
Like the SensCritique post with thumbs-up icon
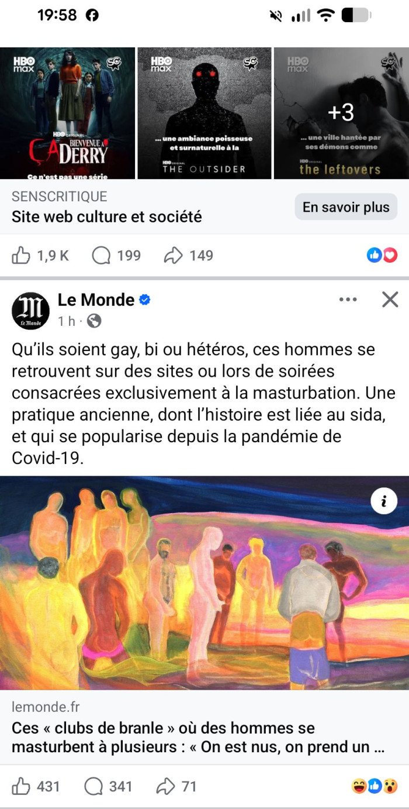(x=40, y=256)
